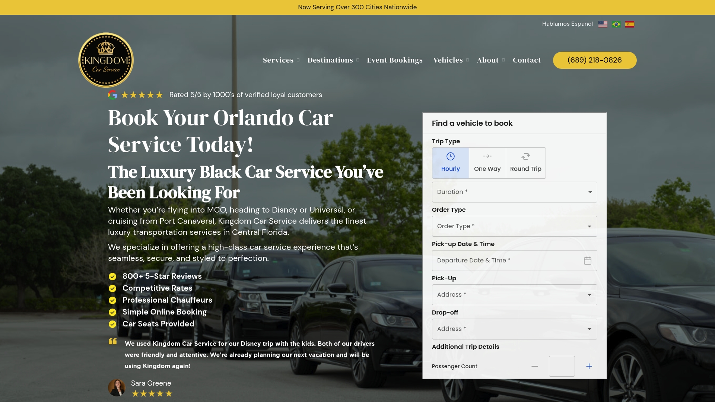The height and width of the screenshot is (402, 715).
Task: Open the Order Type dropdown
Action: click(515, 226)
